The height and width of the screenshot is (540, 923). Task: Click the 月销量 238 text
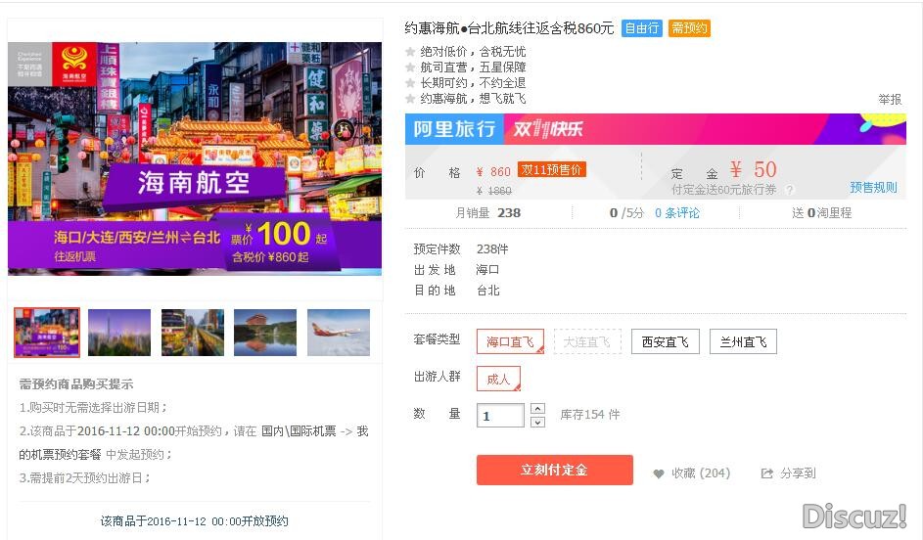488,213
